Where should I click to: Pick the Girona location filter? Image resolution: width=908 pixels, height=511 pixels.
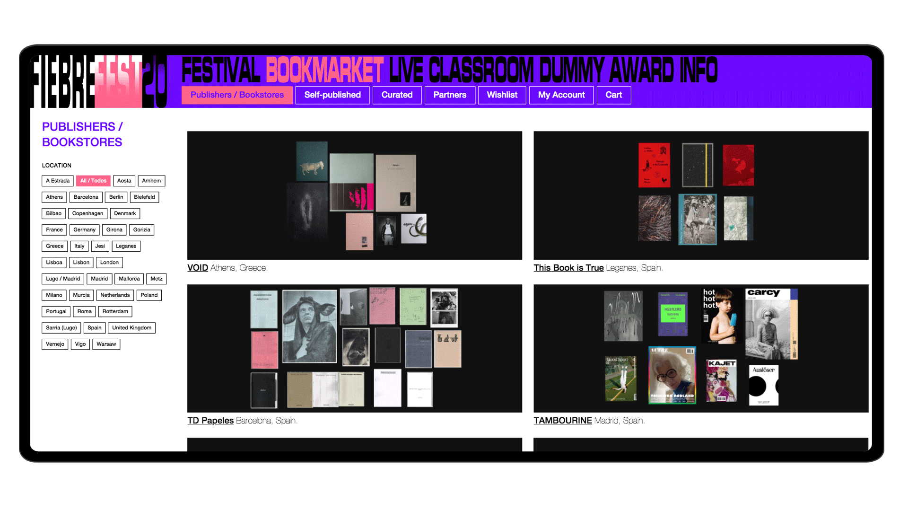pyautogui.click(x=114, y=230)
